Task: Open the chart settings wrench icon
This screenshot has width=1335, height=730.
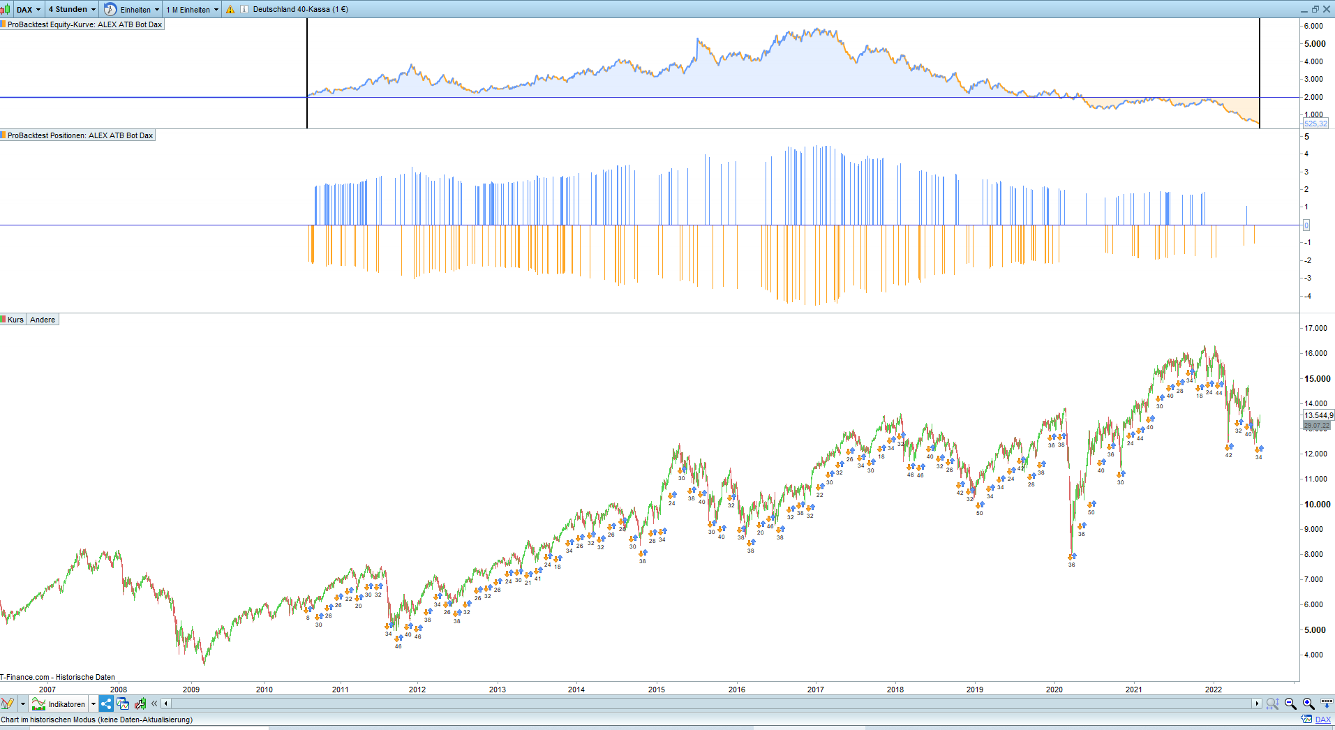Action: pos(140,703)
